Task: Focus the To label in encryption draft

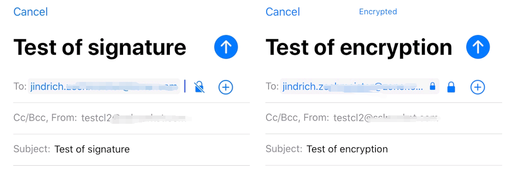Action: tap(272, 86)
